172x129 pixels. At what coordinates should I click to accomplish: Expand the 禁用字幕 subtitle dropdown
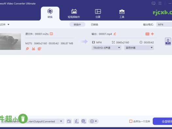tap(139, 48)
